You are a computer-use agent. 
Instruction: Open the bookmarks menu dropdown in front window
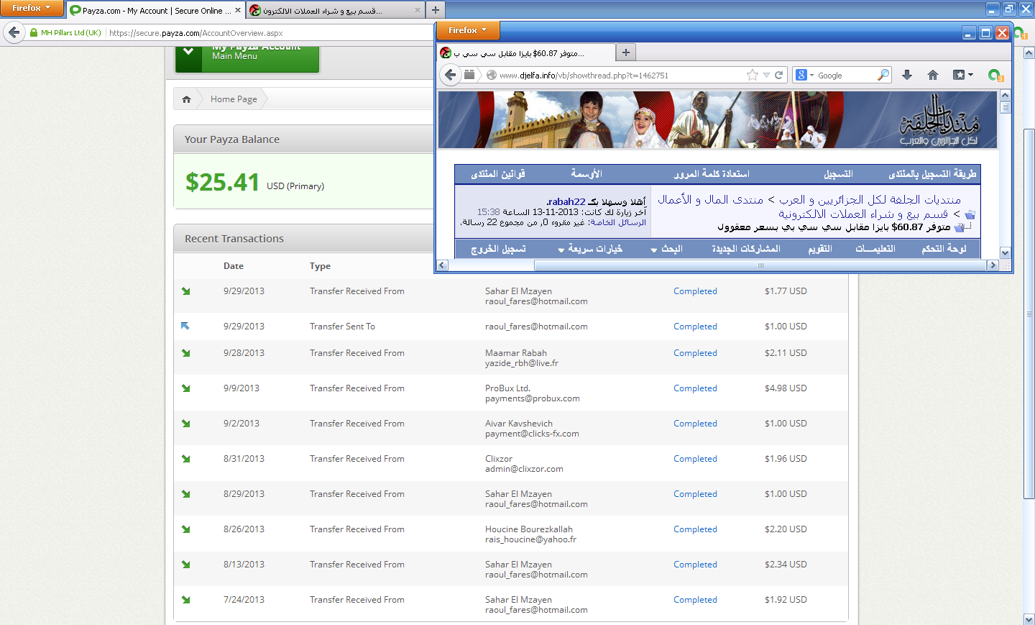pyautogui.click(x=963, y=75)
